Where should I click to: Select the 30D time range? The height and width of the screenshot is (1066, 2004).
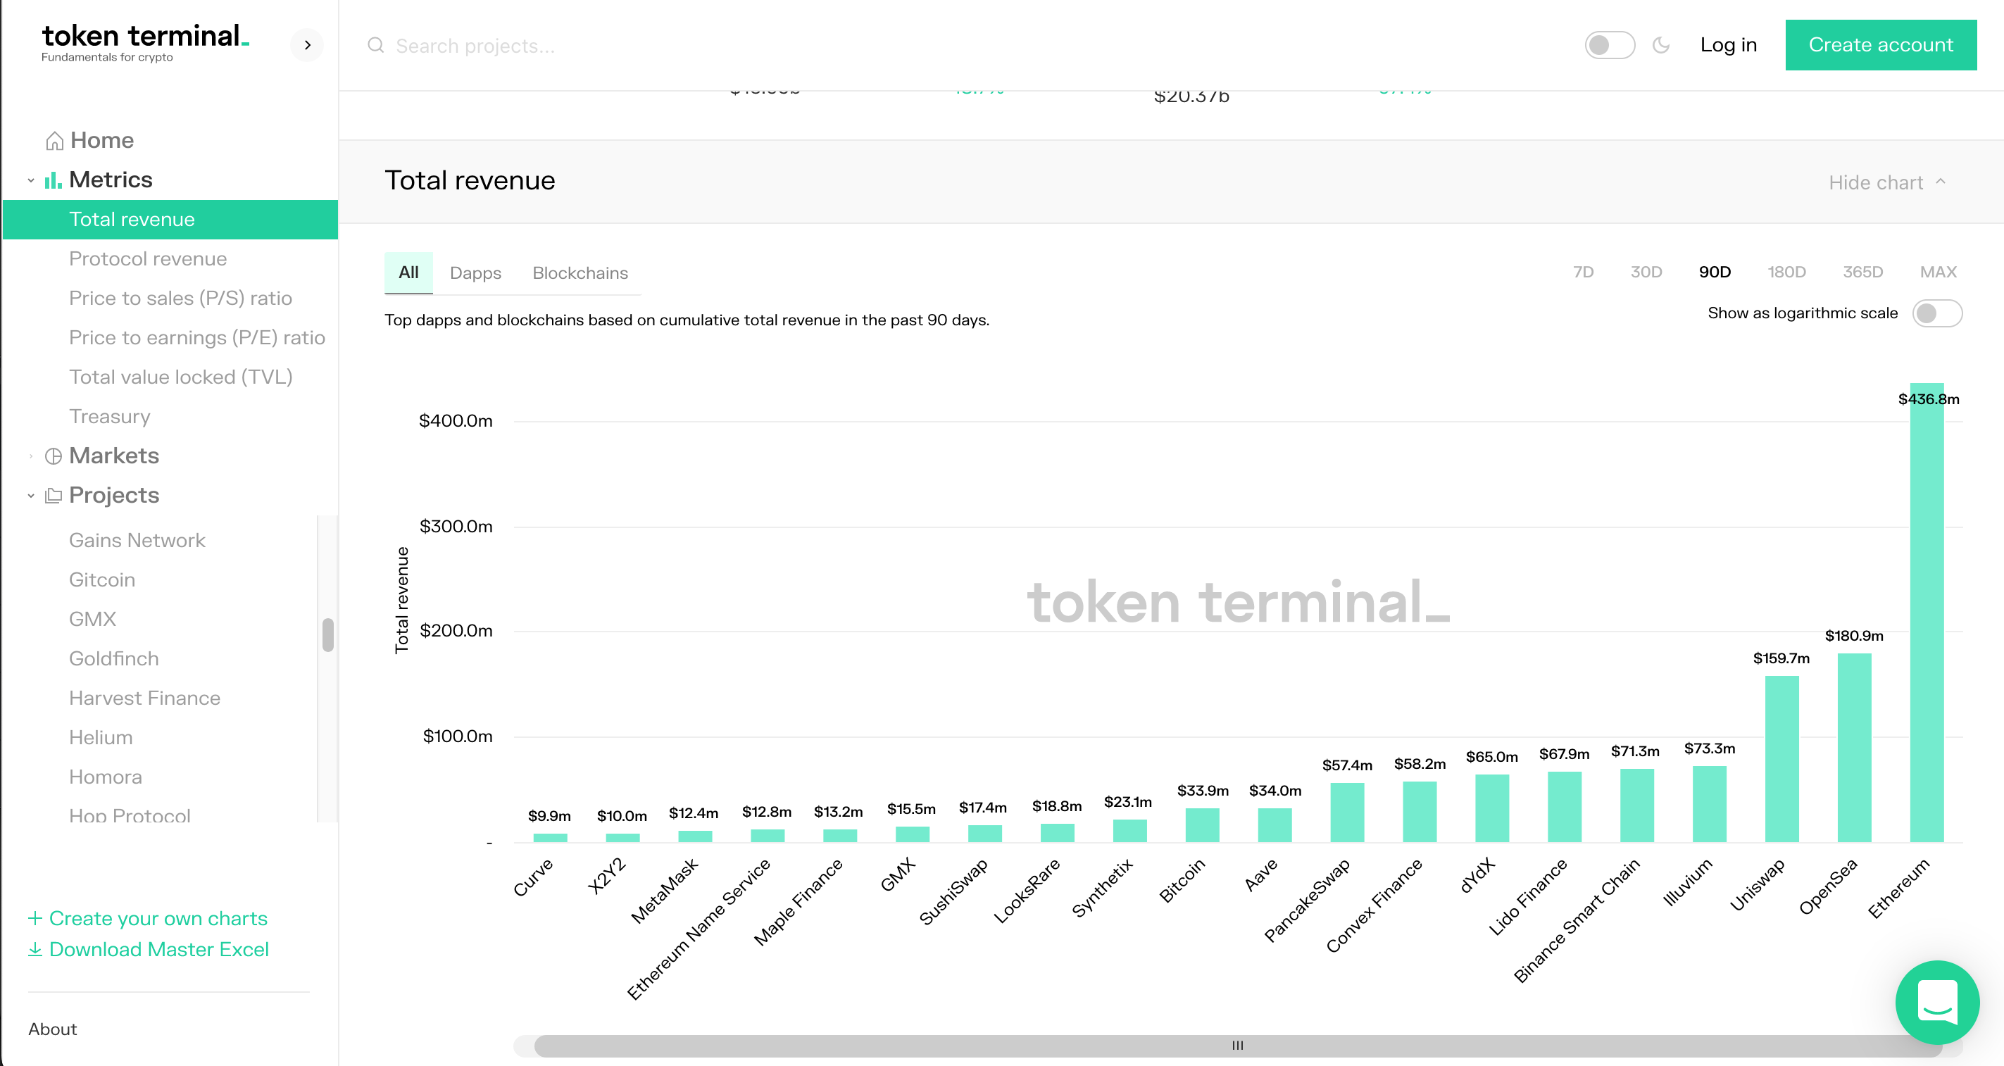click(x=1646, y=272)
